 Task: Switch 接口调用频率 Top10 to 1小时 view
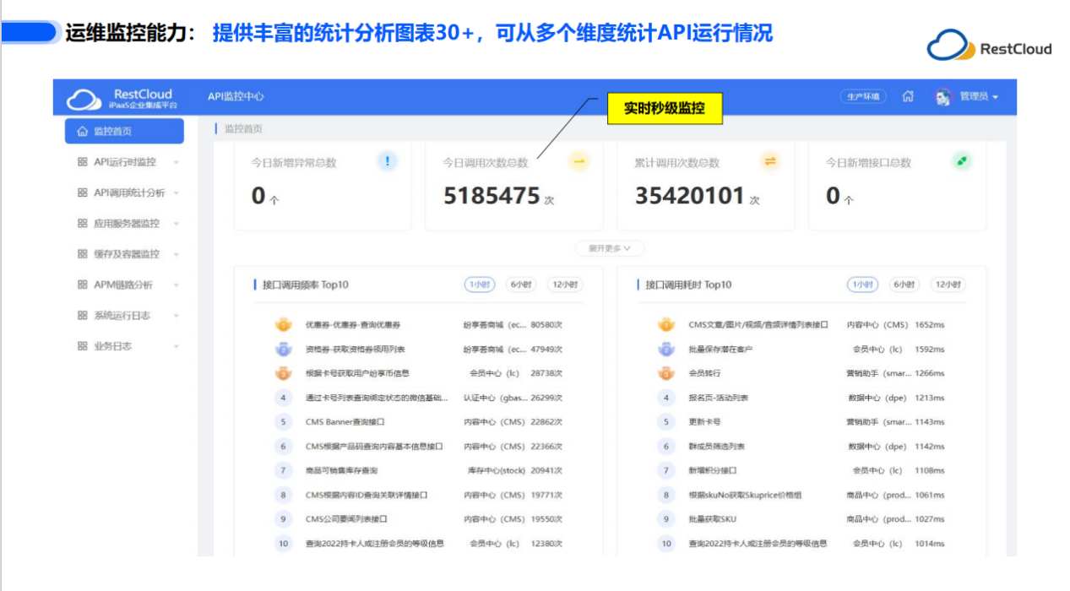click(479, 285)
